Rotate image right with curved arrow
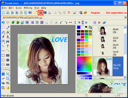The height and width of the screenshot is (98, 128). 66,23
